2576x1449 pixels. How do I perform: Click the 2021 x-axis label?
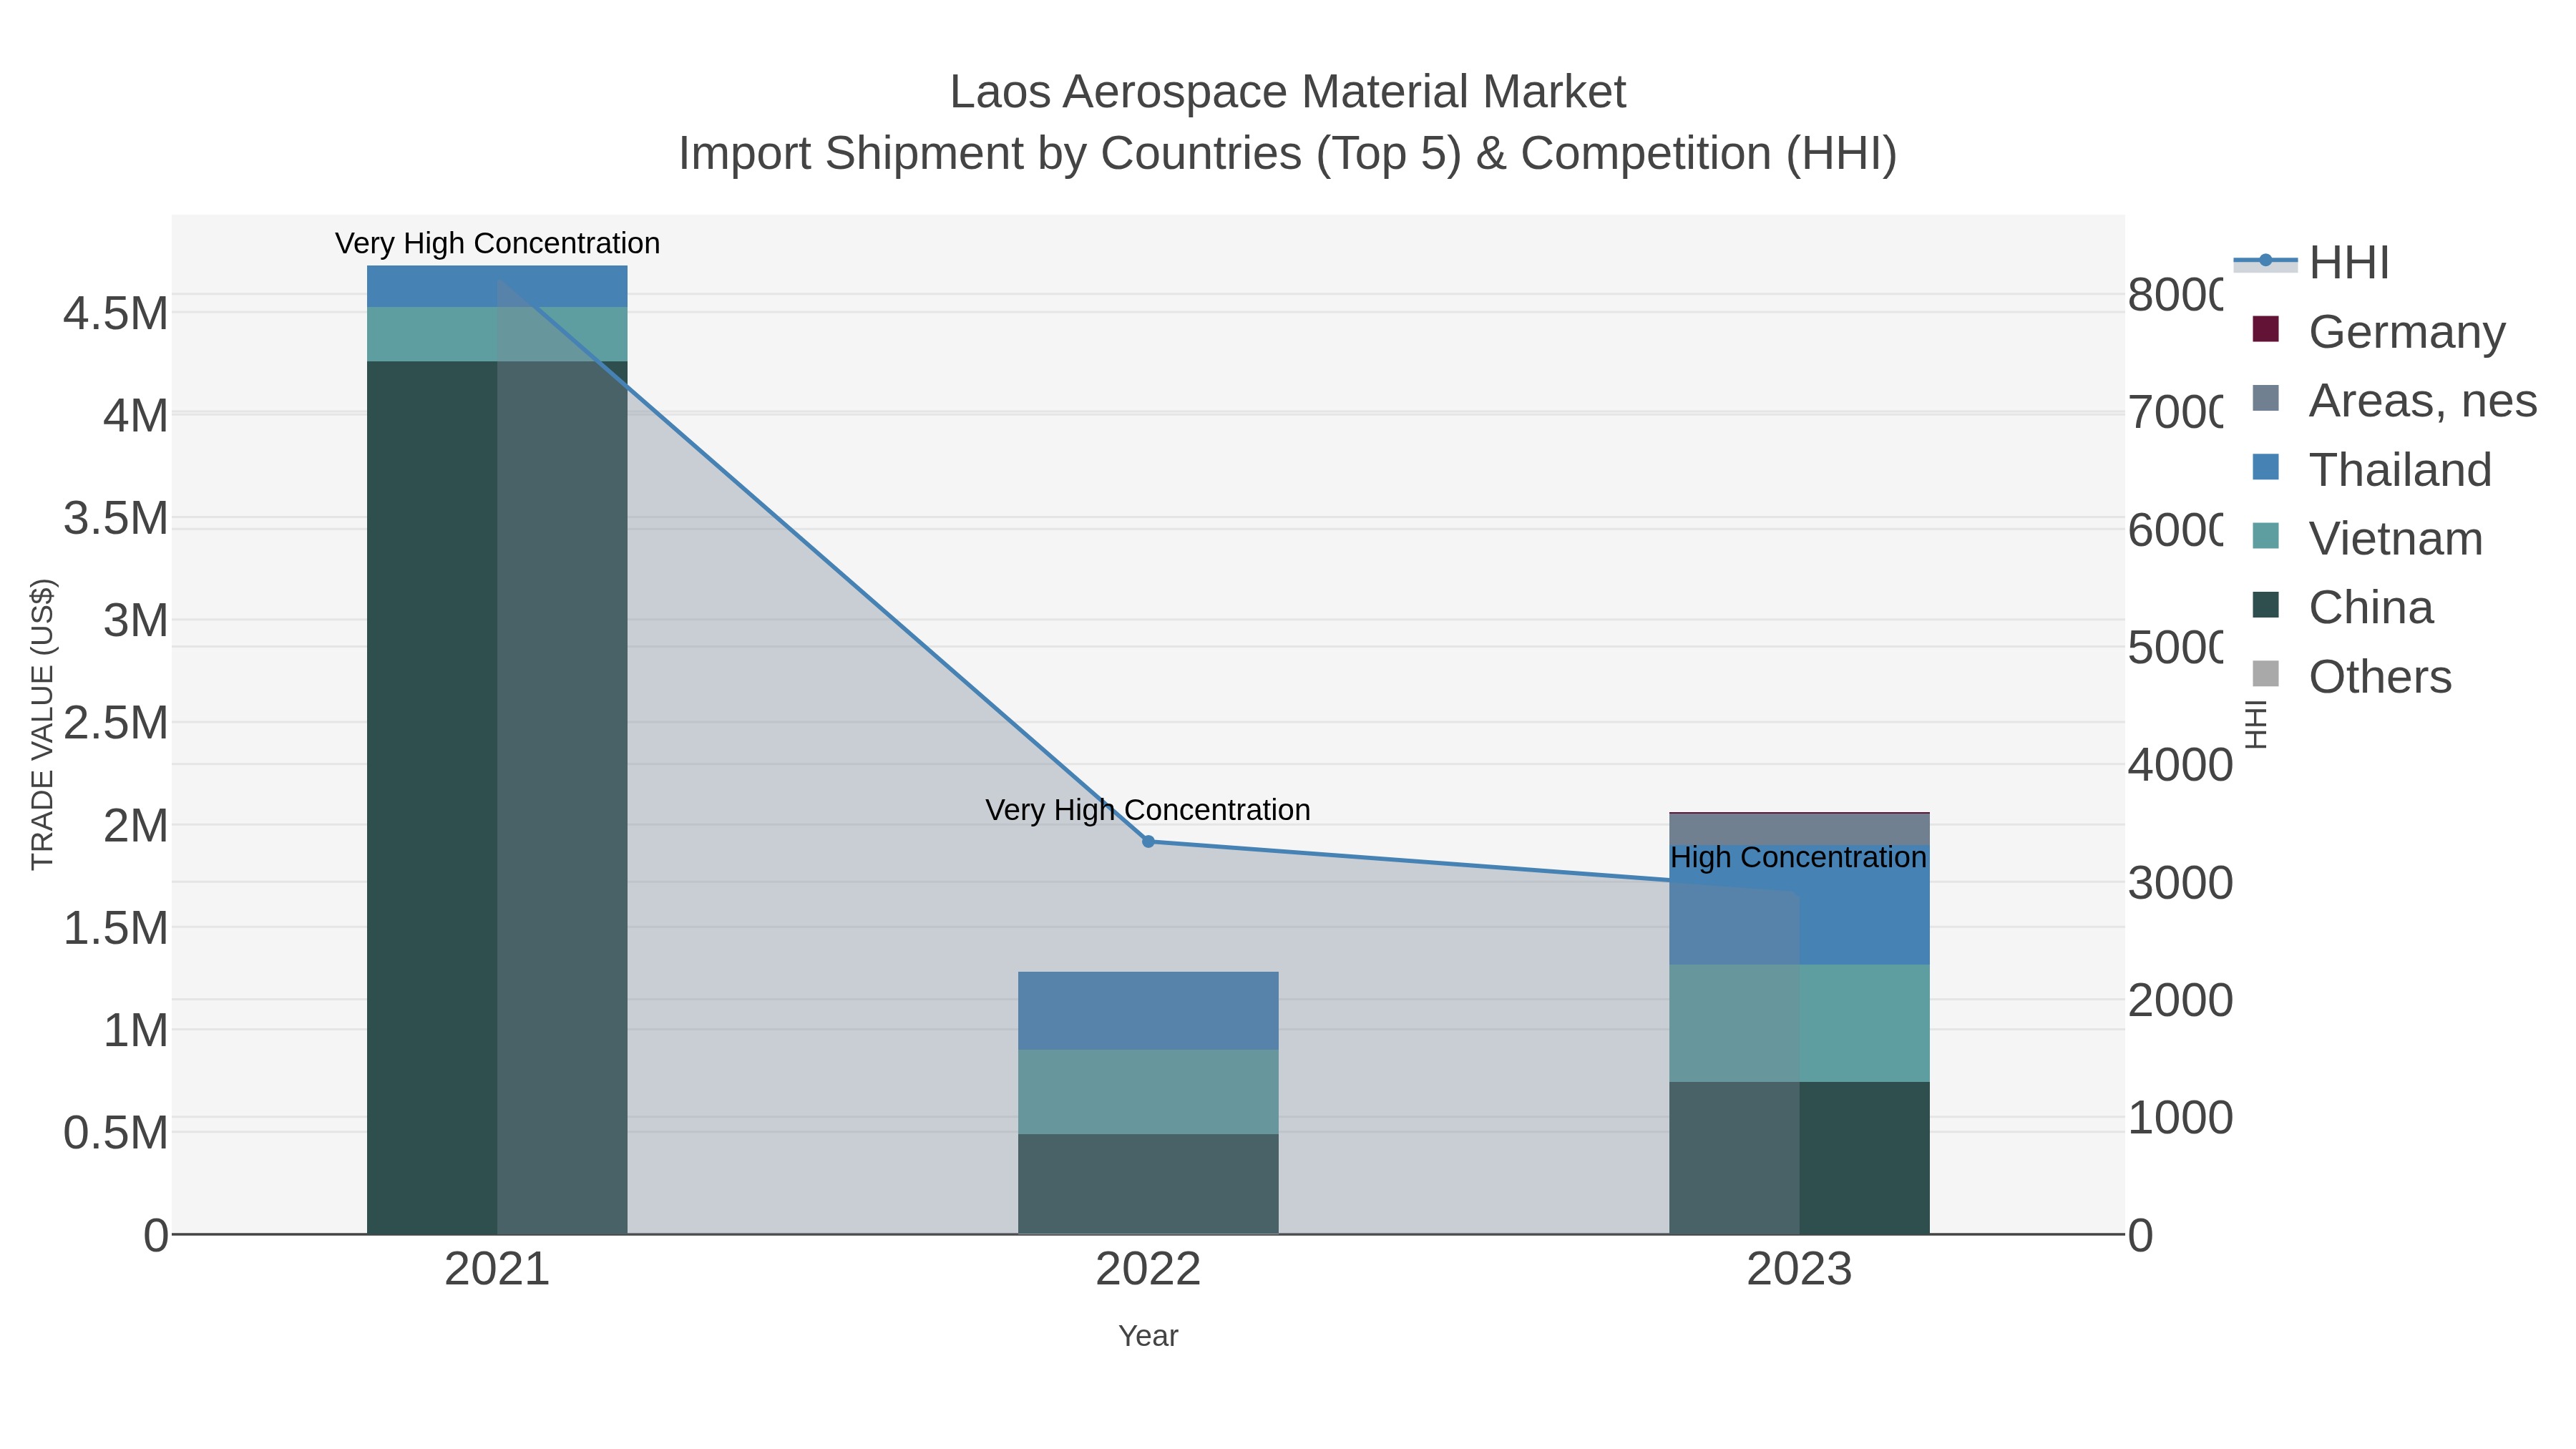497,1270
